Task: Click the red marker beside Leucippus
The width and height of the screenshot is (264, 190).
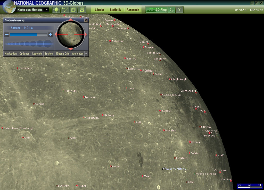Action: coord(17,68)
